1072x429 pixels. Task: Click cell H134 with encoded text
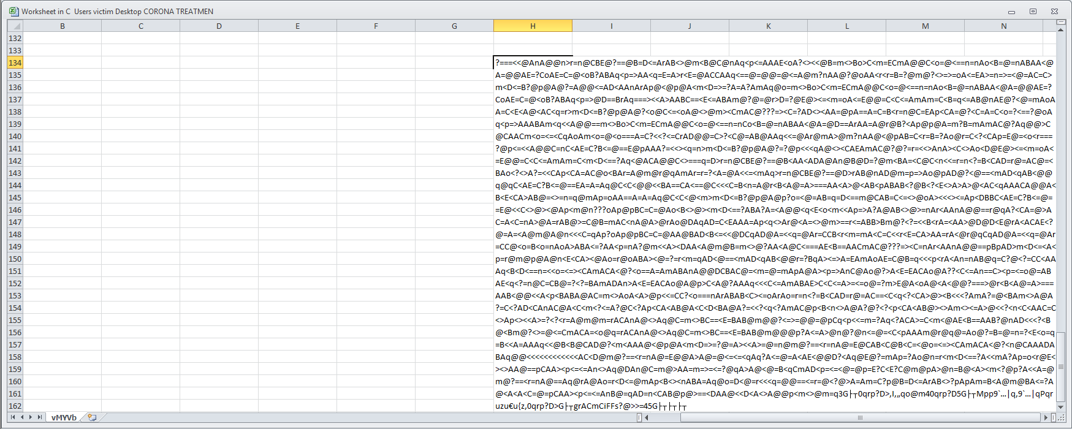(533, 63)
